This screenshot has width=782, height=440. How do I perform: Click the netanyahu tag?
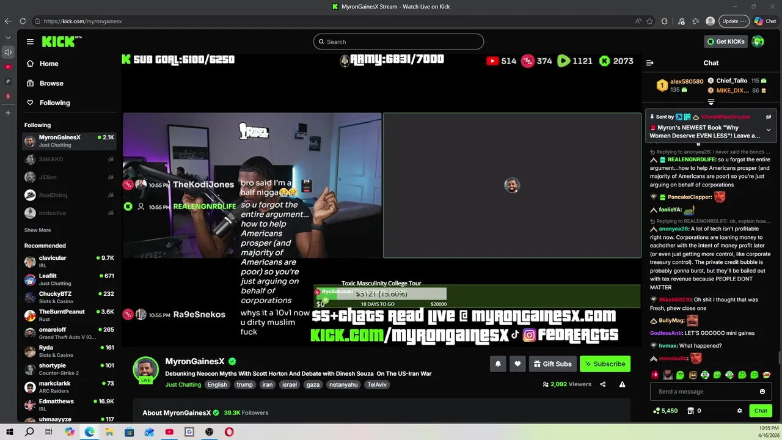(x=343, y=384)
